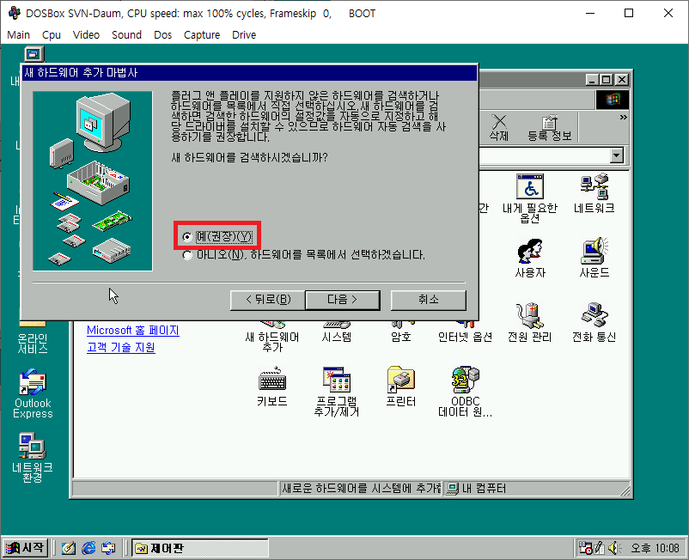Open the 사용자 users icon
The image size is (689, 560).
[530, 259]
